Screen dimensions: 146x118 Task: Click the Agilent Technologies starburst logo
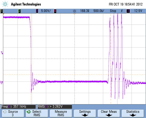[x=5, y=4]
